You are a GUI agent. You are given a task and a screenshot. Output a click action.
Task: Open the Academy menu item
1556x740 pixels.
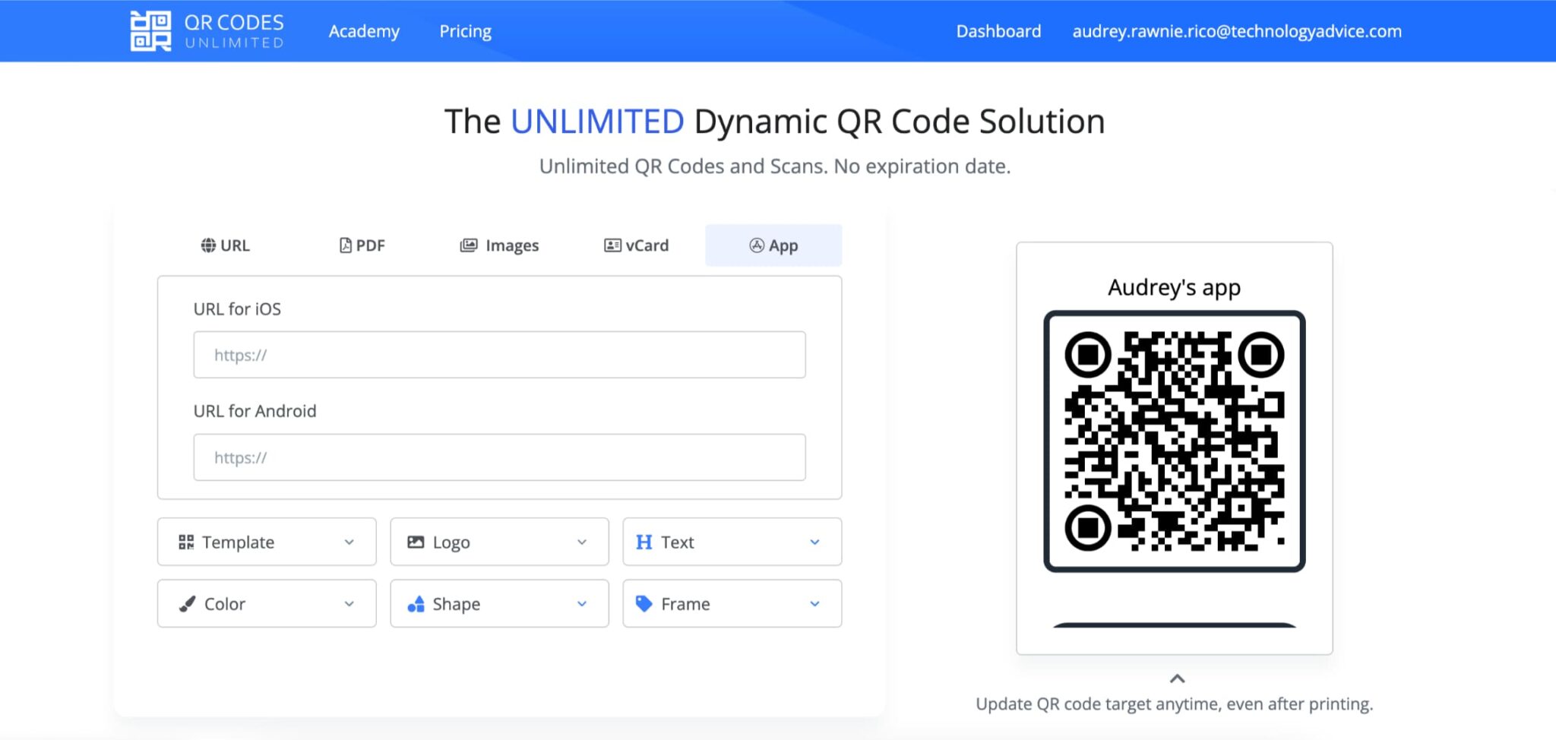(x=364, y=31)
